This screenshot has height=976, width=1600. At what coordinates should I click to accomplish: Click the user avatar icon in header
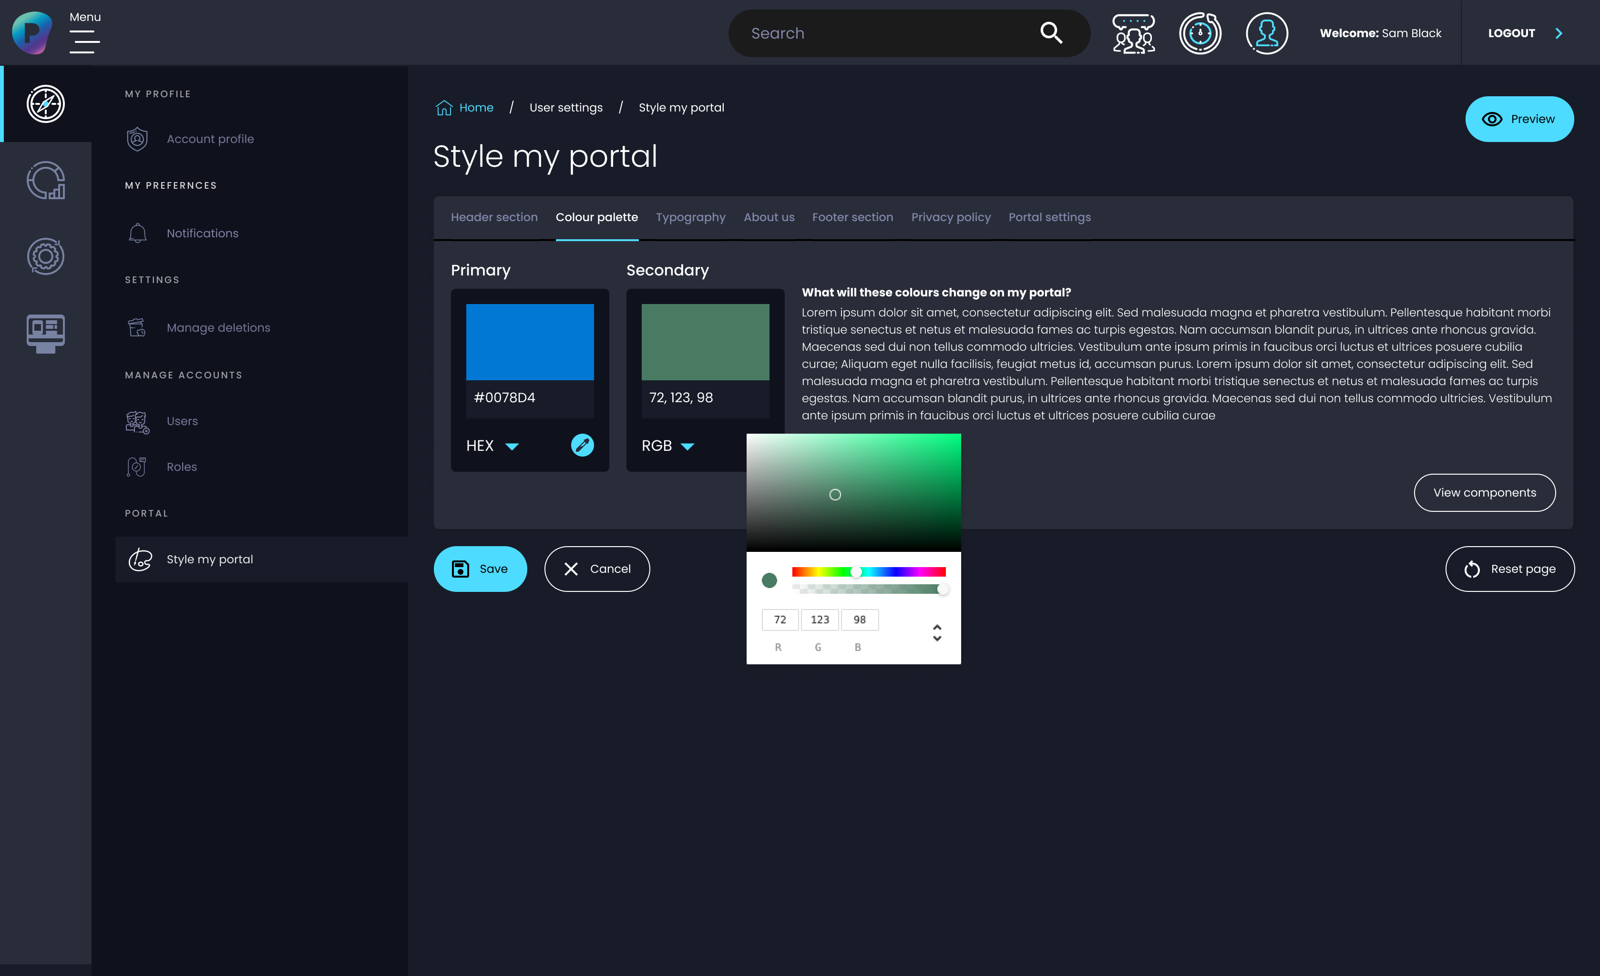tap(1266, 33)
